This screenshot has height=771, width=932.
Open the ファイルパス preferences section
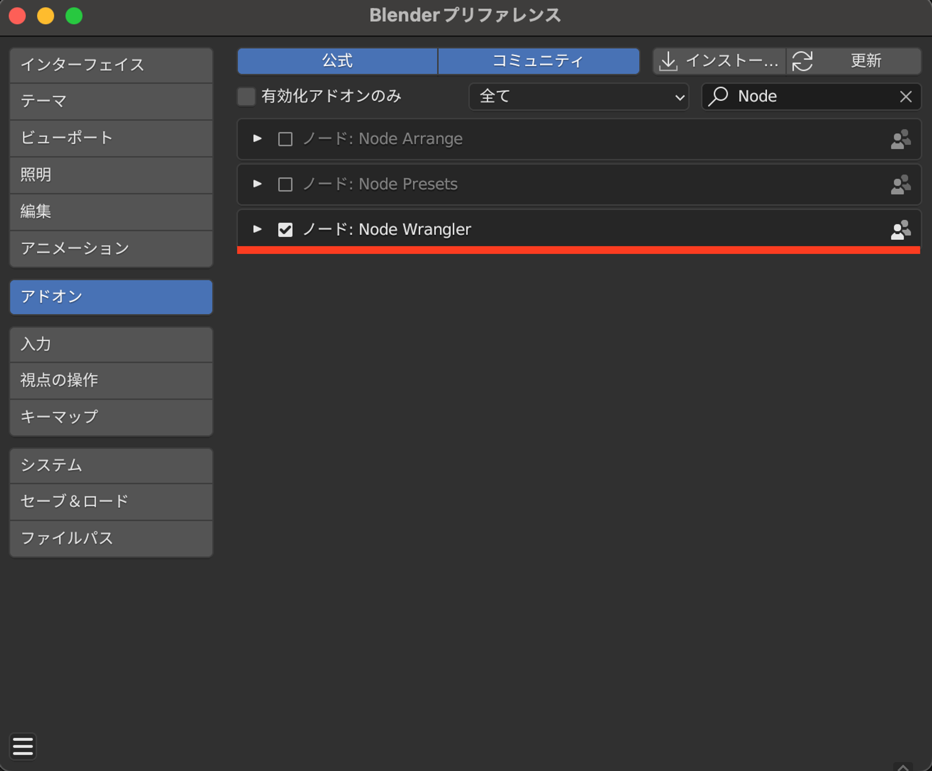tap(111, 539)
